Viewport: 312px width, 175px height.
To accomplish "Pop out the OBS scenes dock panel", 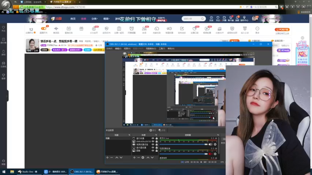I will 129,135.
